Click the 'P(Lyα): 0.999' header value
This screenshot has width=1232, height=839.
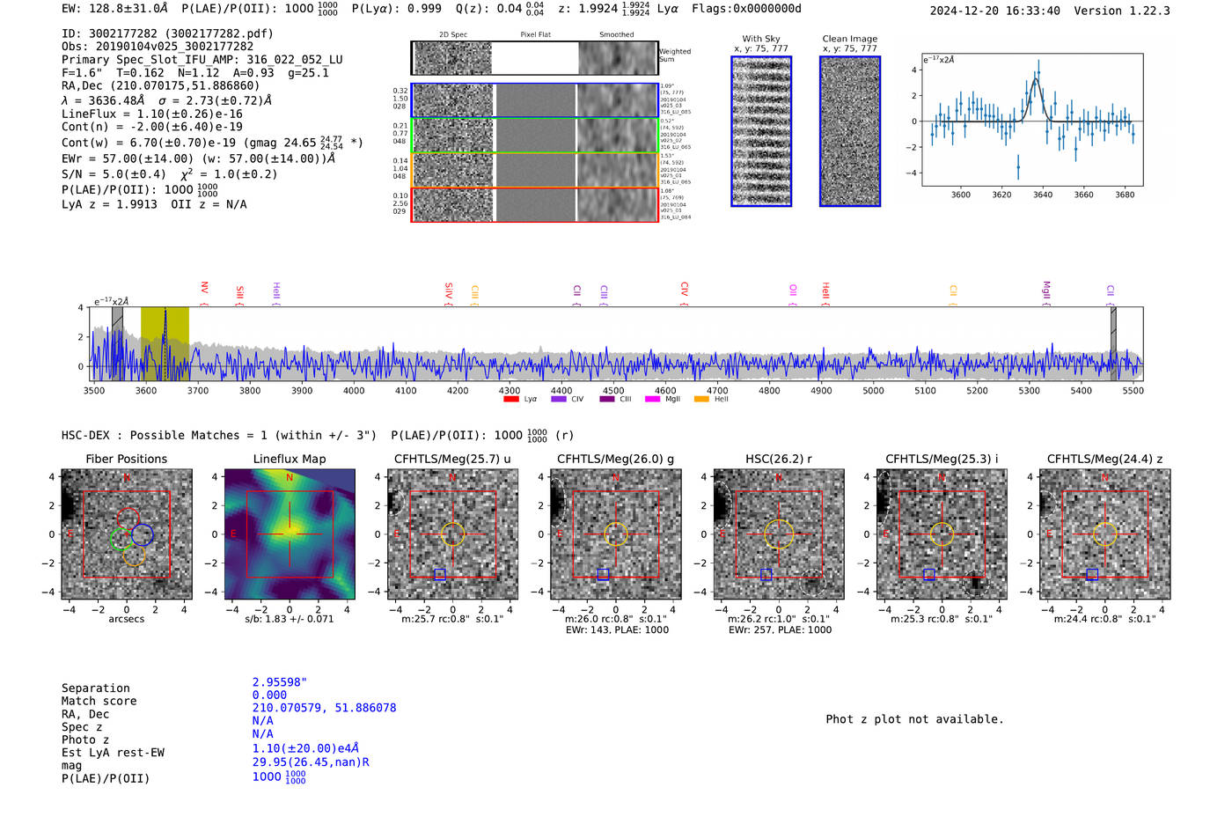pyautogui.click(x=400, y=9)
